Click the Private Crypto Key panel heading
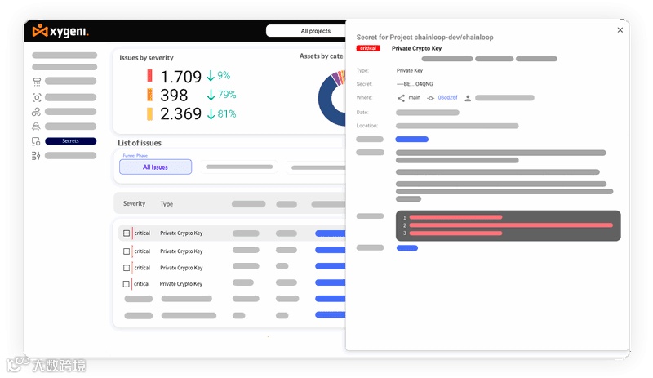Screen dimensions: 653x378 click(x=416, y=48)
